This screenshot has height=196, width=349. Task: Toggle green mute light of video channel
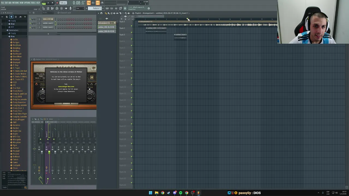(31, 19)
